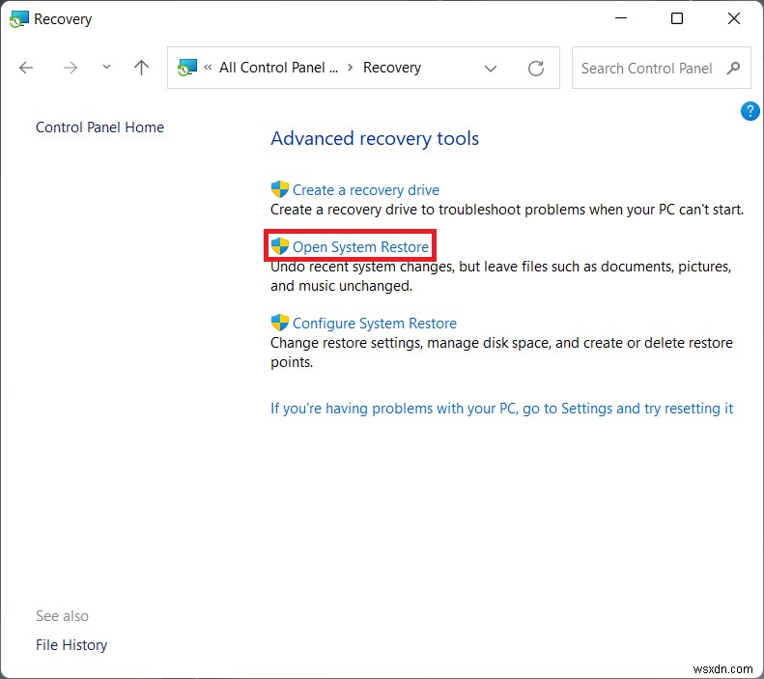This screenshot has height=679, width=764.
Task: Click All Control Panel breadcrumb segment
Action: [x=278, y=68]
